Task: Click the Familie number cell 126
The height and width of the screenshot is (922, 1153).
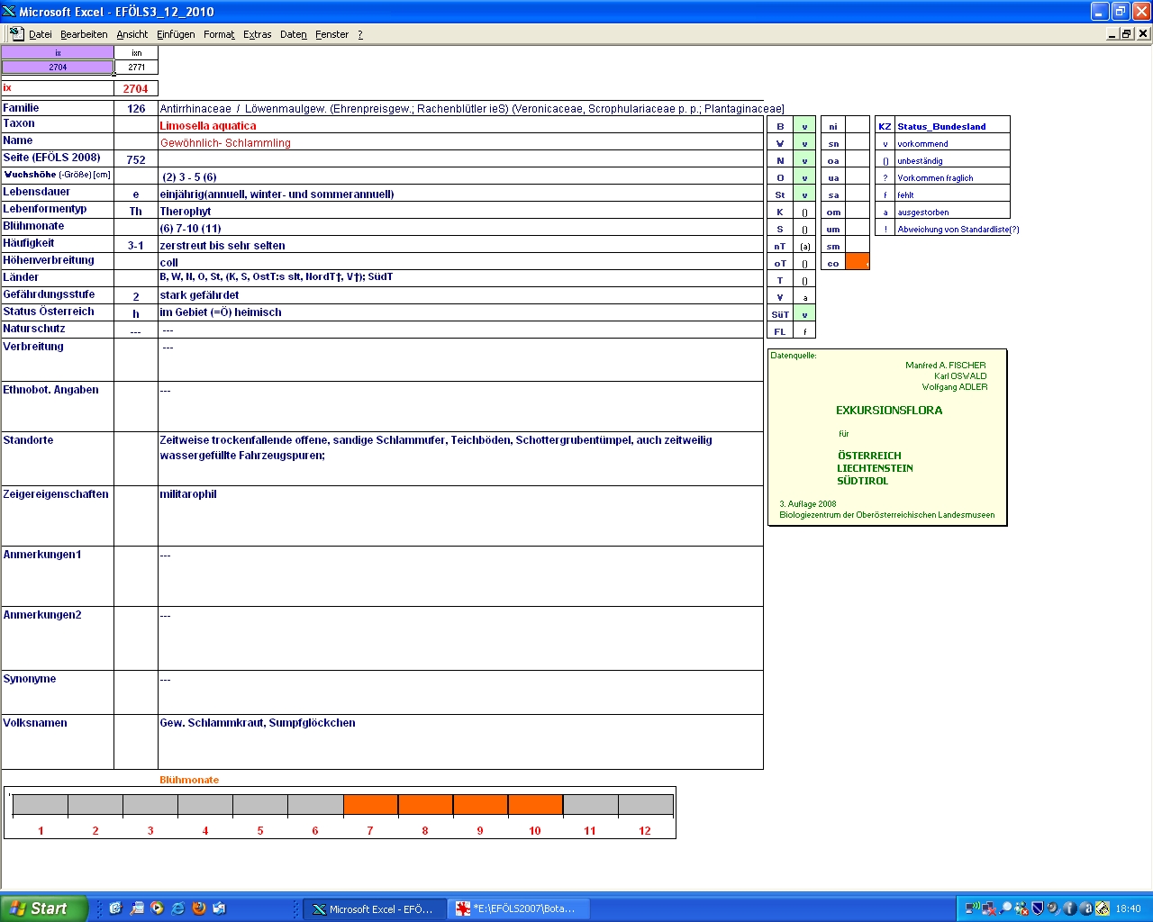Action: click(136, 108)
